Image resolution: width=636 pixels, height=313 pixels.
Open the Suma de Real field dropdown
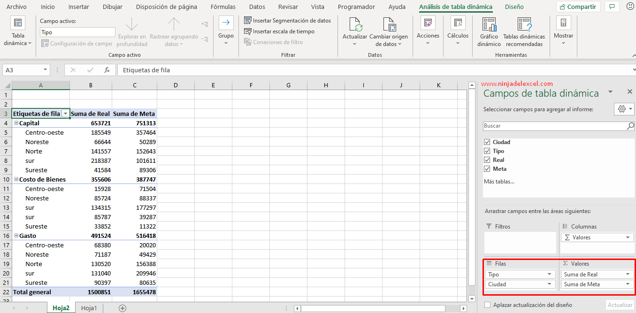click(628, 275)
